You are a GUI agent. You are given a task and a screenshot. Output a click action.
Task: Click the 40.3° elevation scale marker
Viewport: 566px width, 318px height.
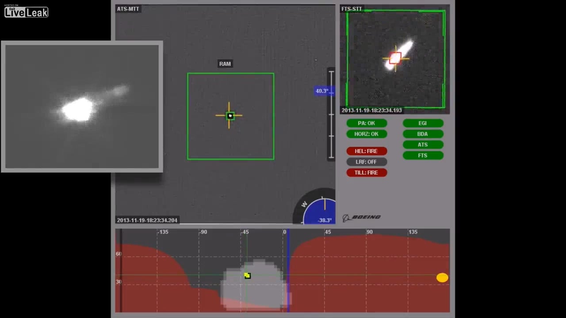click(322, 91)
